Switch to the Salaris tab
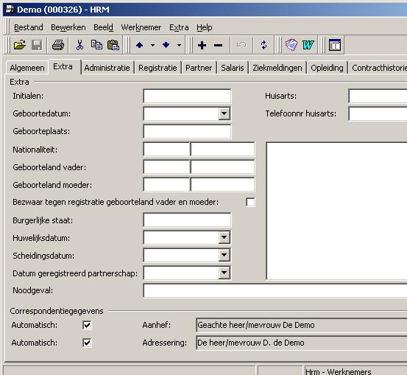The width and height of the screenshot is (407, 375). (233, 68)
